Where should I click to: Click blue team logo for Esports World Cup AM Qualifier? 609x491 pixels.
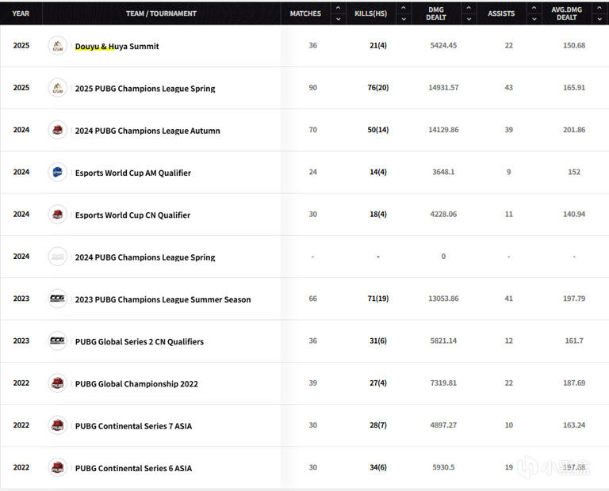pyautogui.click(x=57, y=172)
